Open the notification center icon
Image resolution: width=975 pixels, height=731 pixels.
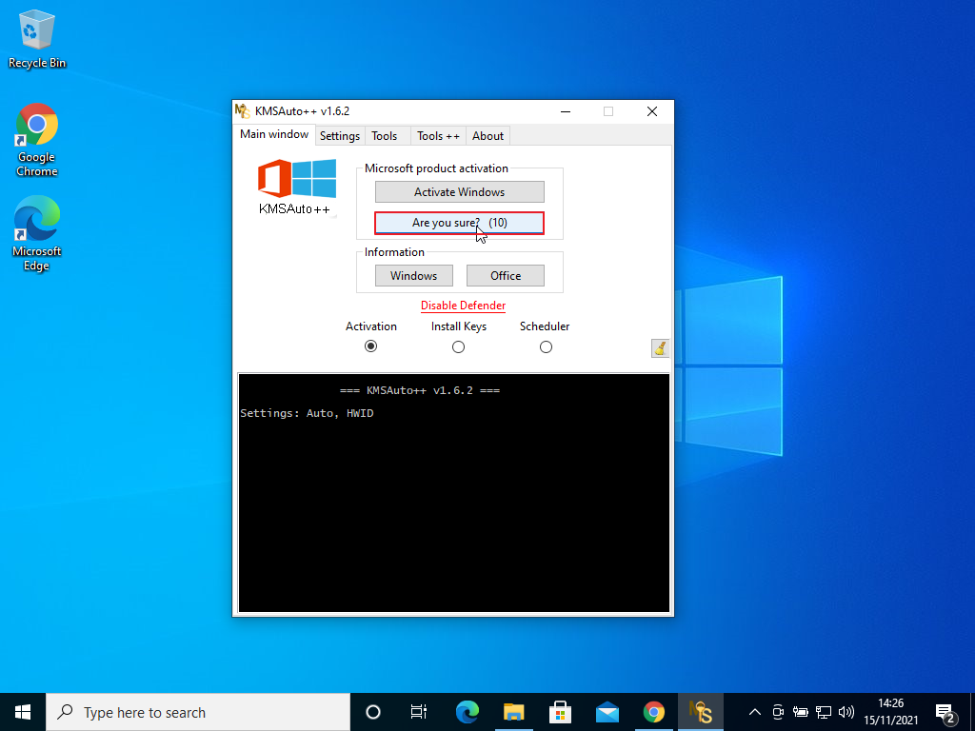tap(945, 713)
